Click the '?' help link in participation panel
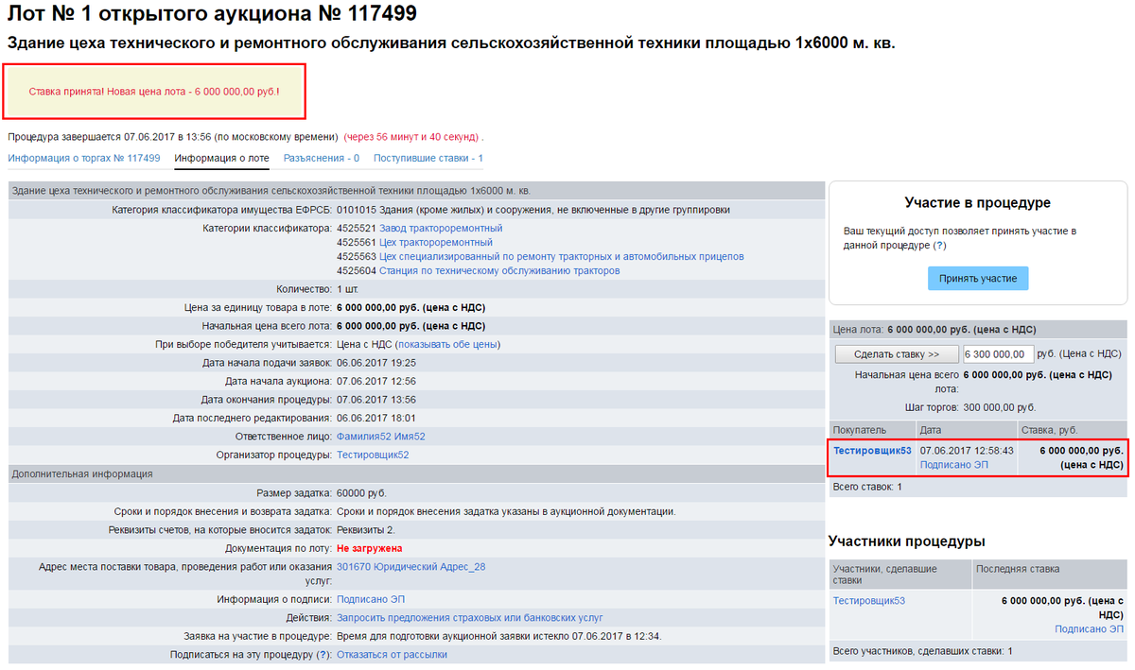1135x670 pixels. click(x=938, y=245)
